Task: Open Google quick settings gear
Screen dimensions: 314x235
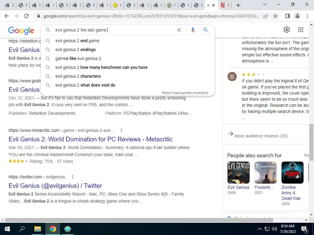Action: pyautogui.click(x=287, y=30)
